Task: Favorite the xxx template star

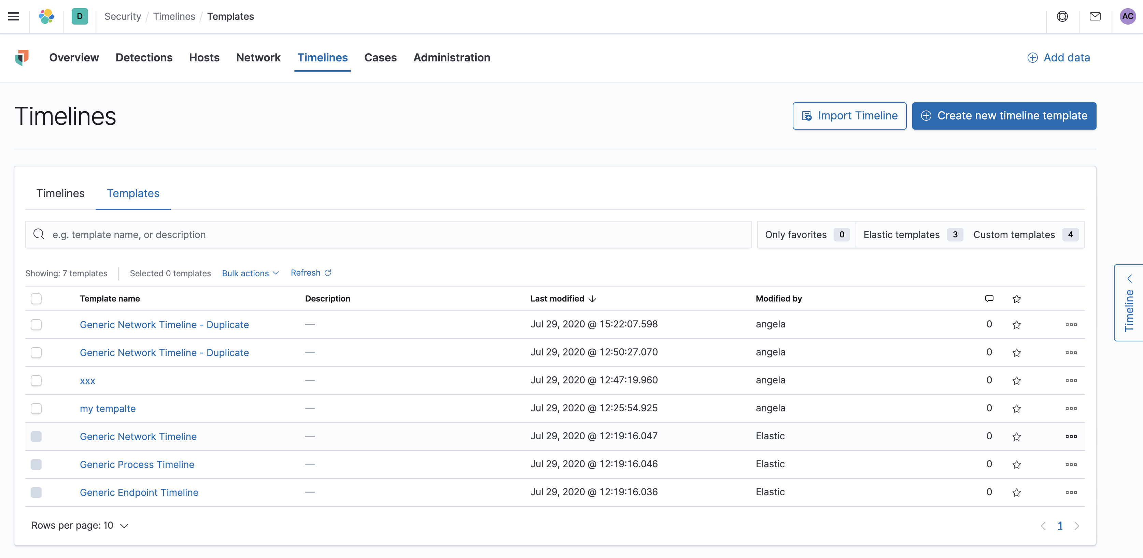Action: click(x=1016, y=380)
